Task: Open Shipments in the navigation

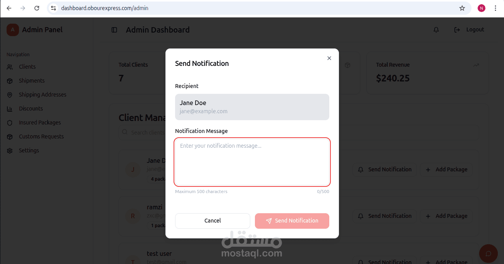Action: click(32, 81)
